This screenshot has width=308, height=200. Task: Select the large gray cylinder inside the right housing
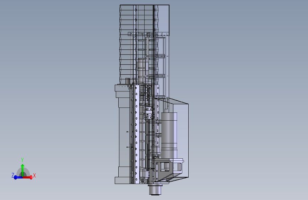coord(169,136)
